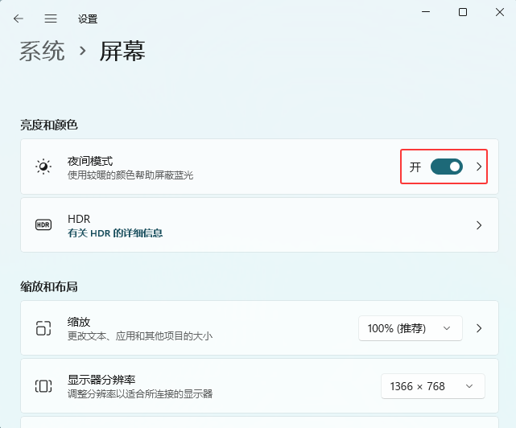Screen dimensions: 516x428
Task: Open HDR settings with chevron arrow
Action: 479,225
